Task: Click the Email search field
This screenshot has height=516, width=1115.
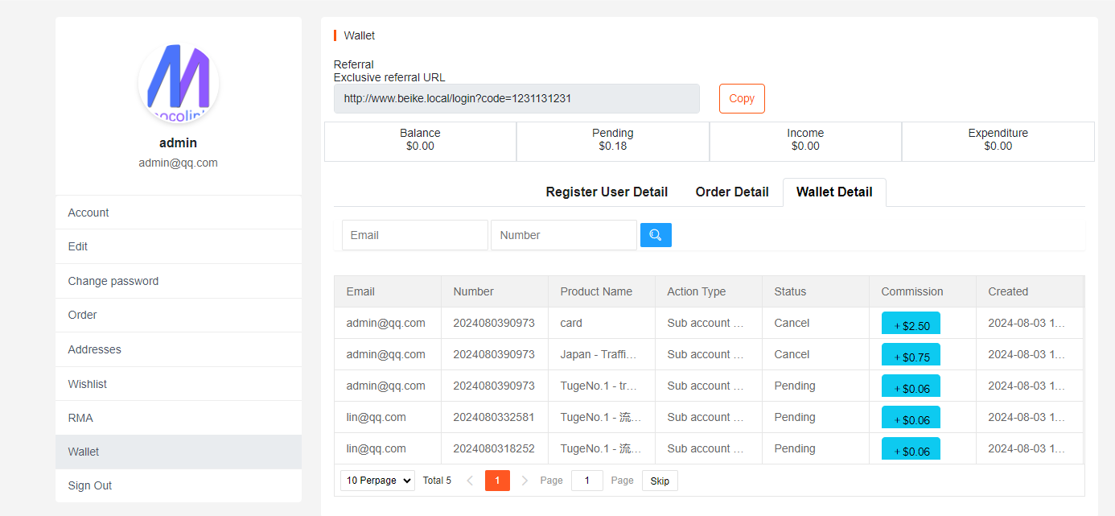Action: coord(414,235)
